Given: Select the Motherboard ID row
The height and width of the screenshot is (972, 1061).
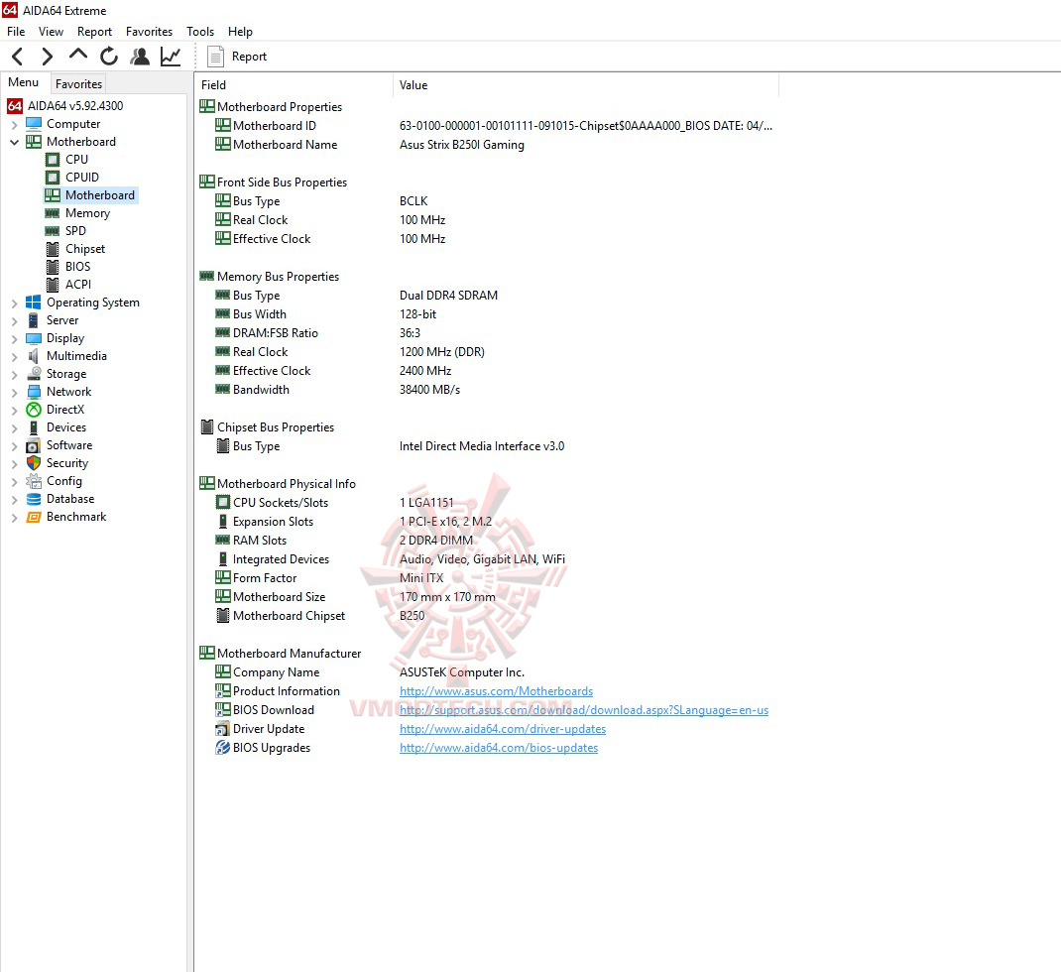Looking at the screenshot, I should click(x=487, y=126).
